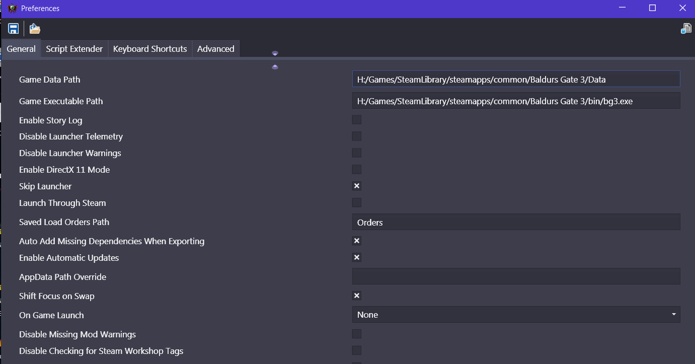
Task: Check Disable Missing Mod Warnings
Action: (x=357, y=334)
